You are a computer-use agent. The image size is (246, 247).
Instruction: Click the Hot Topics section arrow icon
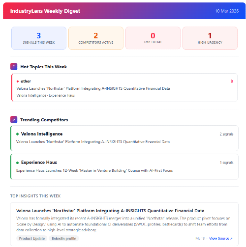[x=14, y=67]
